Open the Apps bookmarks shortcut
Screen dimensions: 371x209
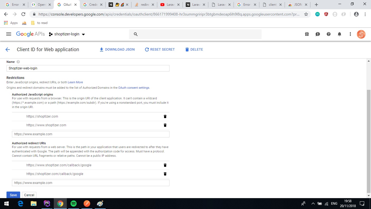[11, 23]
